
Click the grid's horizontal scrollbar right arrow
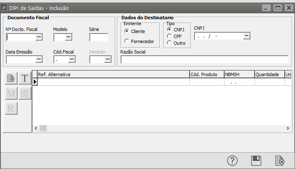pyautogui.click(x=287, y=128)
